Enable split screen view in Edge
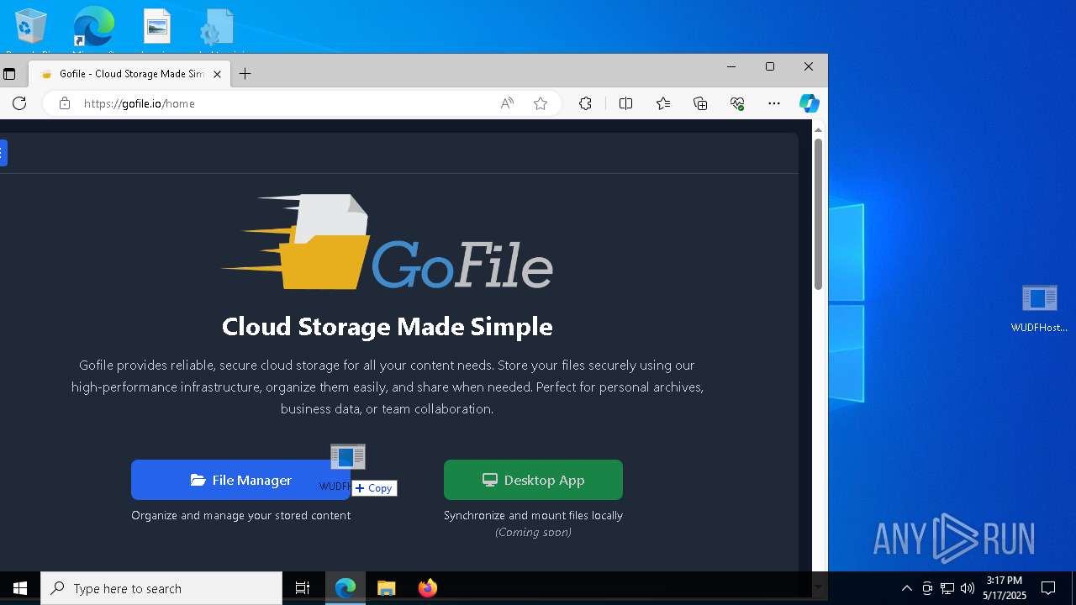The image size is (1076, 605). [x=625, y=103]
